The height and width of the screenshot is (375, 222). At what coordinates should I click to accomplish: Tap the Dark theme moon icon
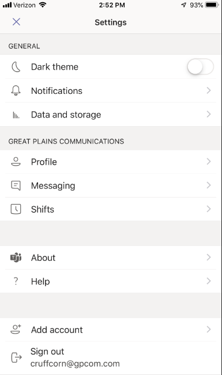(x=16, y=67)
